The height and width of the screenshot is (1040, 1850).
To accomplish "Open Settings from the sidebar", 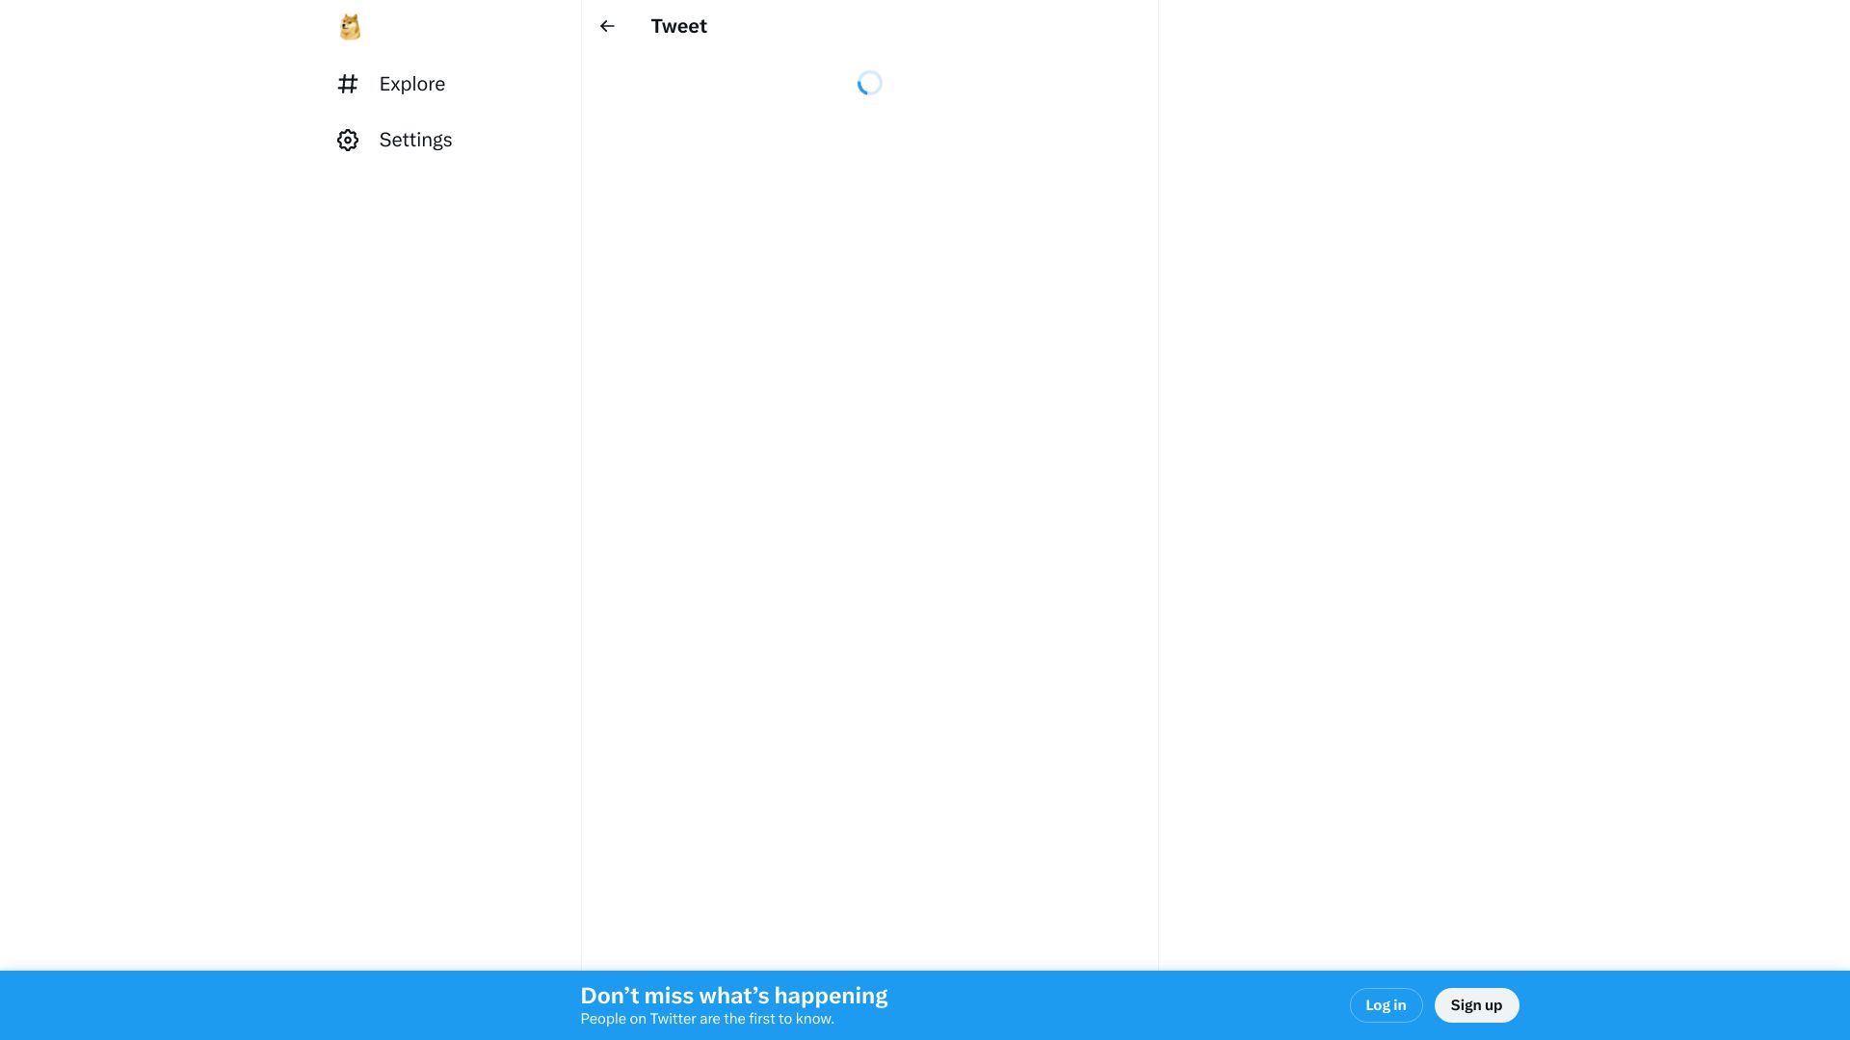I will (394, 140).
